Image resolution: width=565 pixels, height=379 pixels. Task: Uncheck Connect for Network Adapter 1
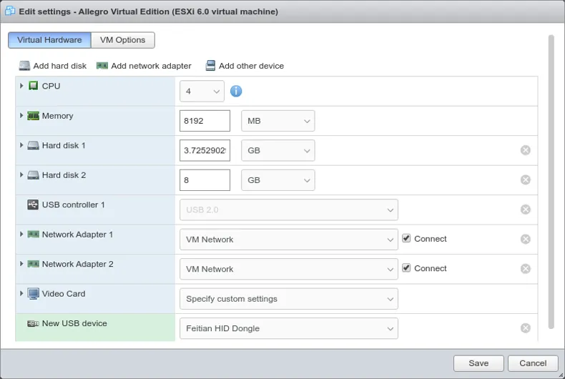click(406, 239)
